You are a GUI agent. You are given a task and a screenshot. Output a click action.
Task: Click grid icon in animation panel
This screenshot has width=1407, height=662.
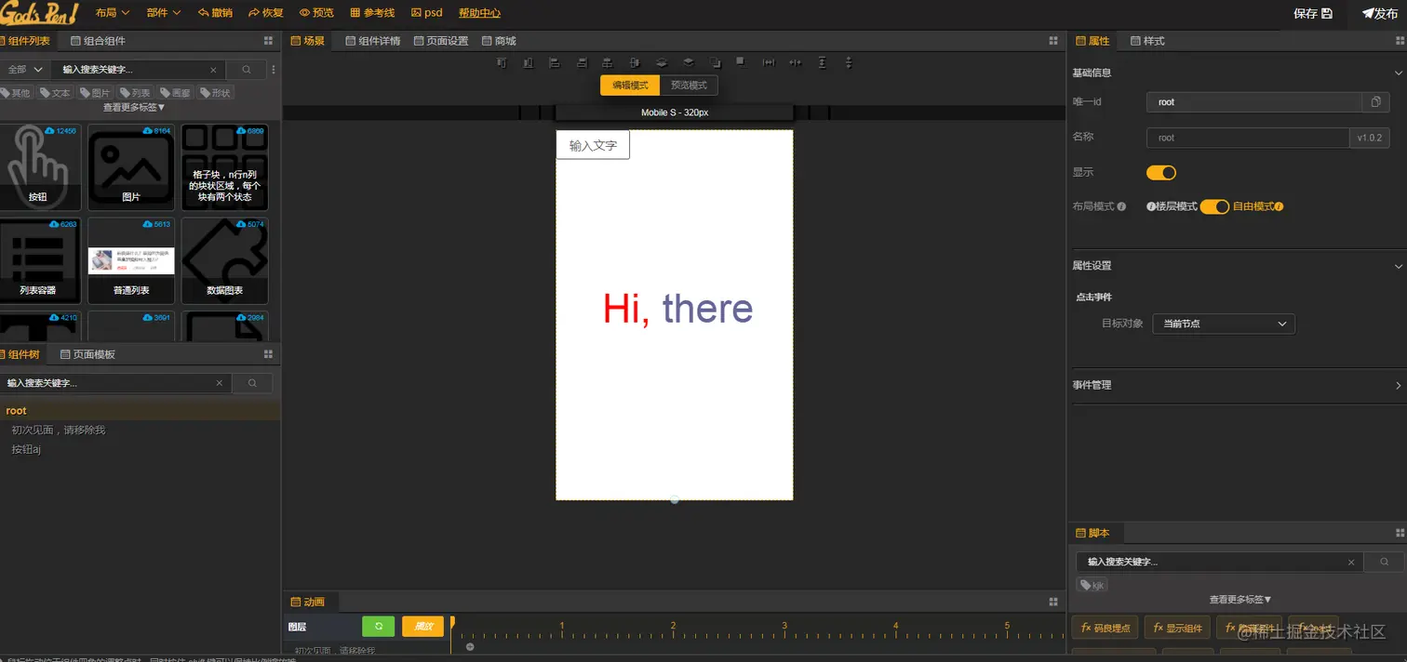[x=1054, y=602]
